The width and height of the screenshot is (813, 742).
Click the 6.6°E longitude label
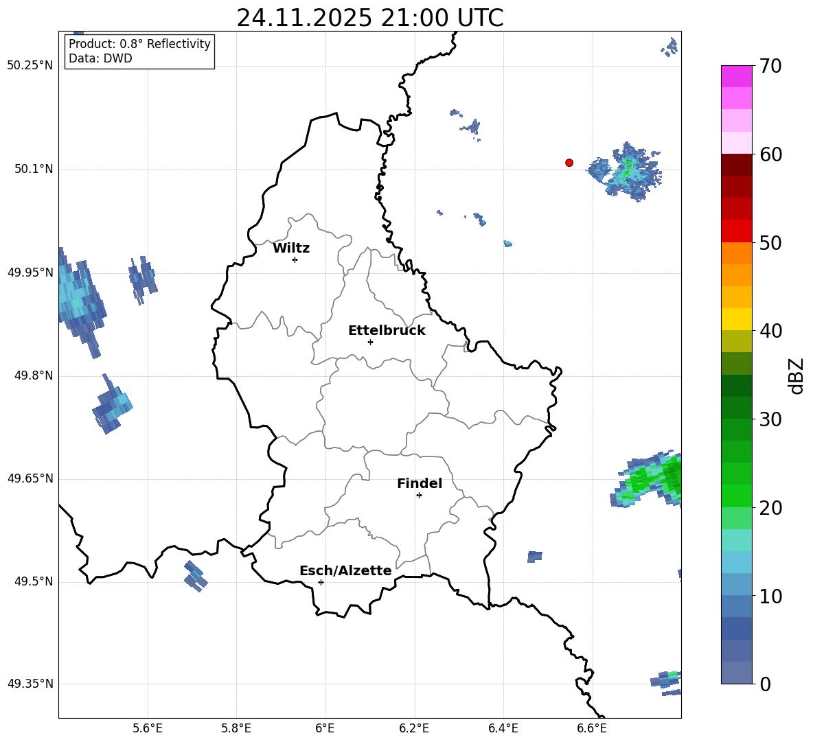[x=592, y=729]
